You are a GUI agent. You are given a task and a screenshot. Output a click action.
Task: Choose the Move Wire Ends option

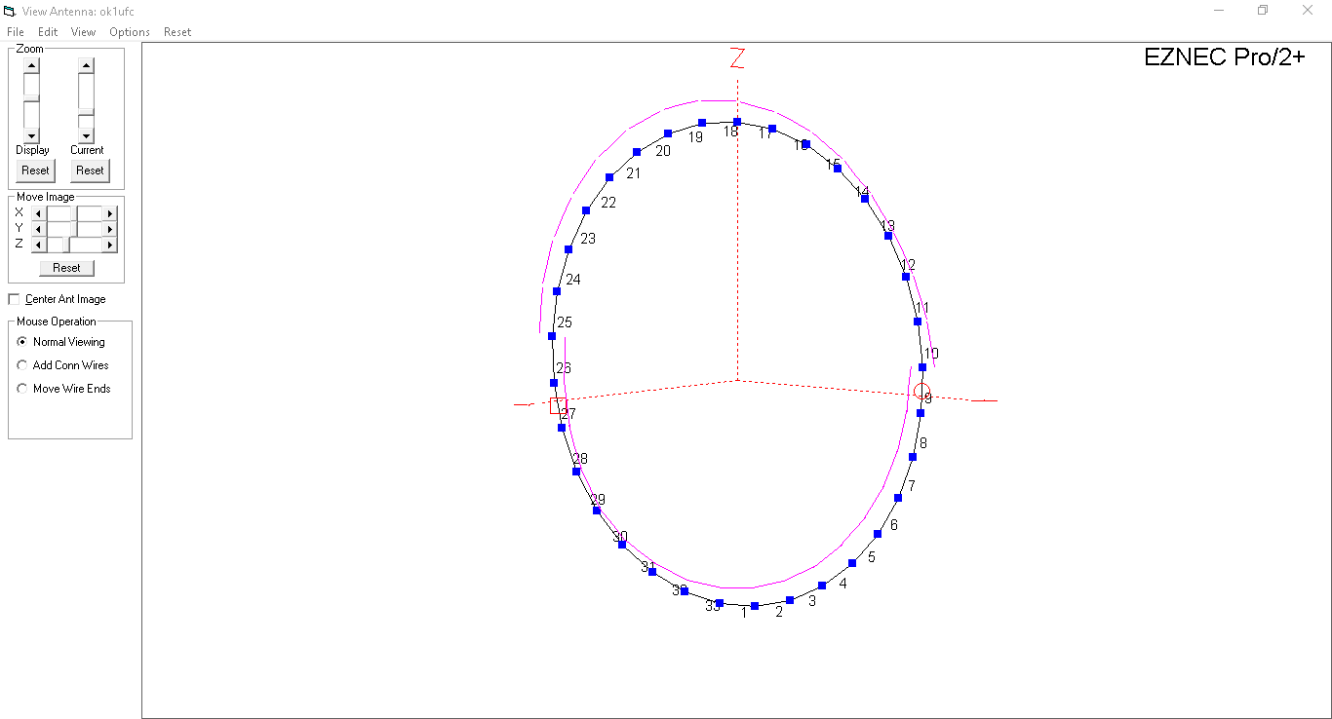click(x=22, y=389)
